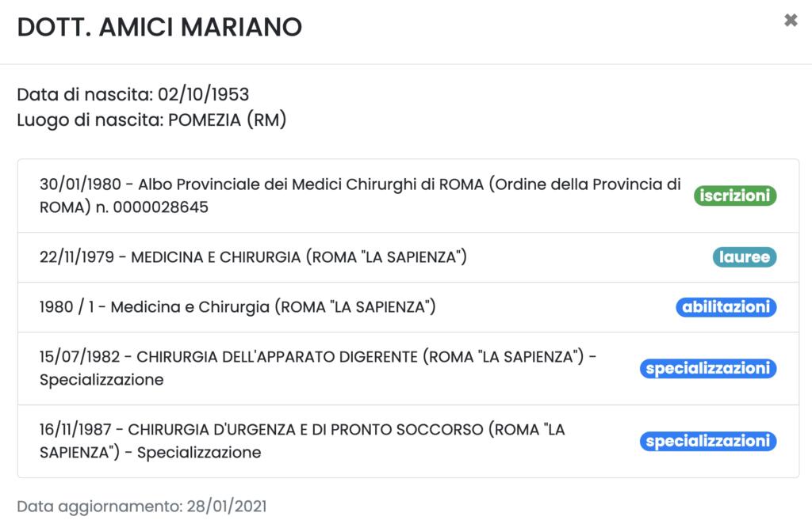Click the blue abilitazioni badge
Viewport: 812px width, 524px height.
pyautogui.click(x=726, y=307)
